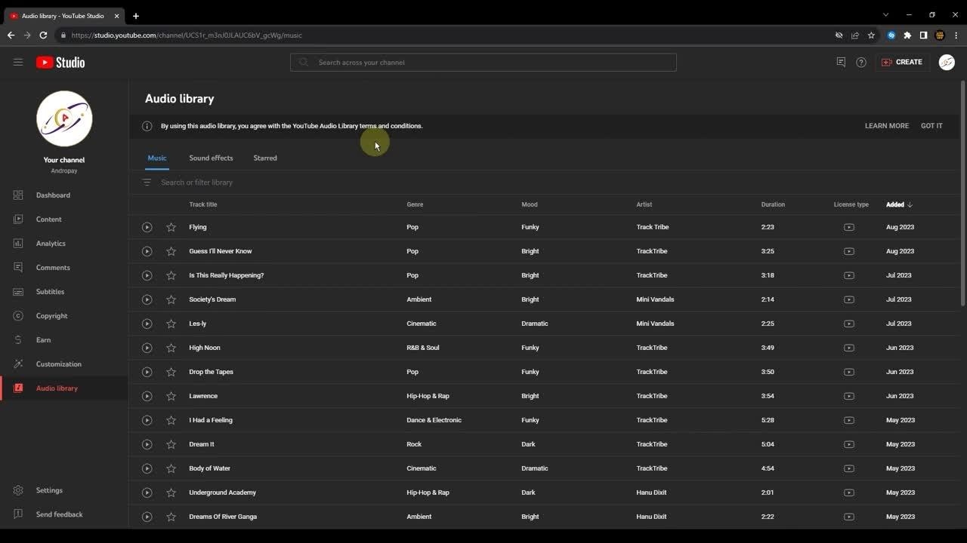This screenshot has width=967, height=543.
Task: Open the CREATE menu button
Action: point(901,63)
